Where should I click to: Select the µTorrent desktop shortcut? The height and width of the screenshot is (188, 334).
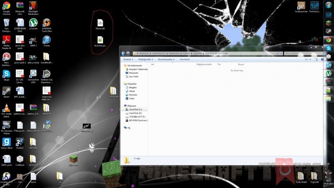point(33,24)
